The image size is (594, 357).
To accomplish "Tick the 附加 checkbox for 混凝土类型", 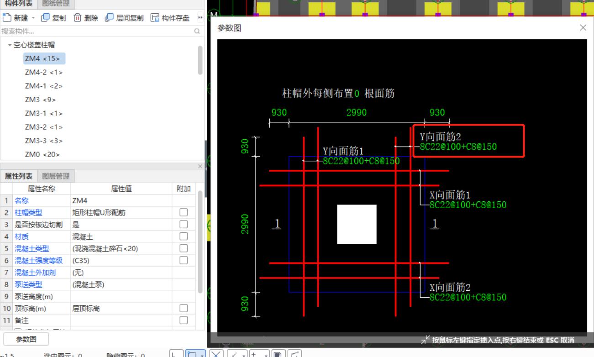I will (x=184, y=248).
